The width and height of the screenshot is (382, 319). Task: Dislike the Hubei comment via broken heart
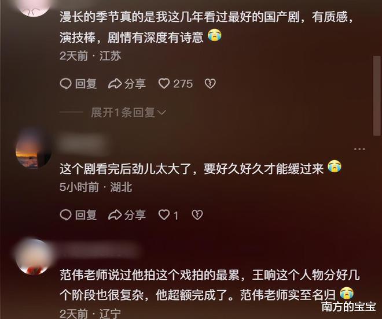click(197, 215)
